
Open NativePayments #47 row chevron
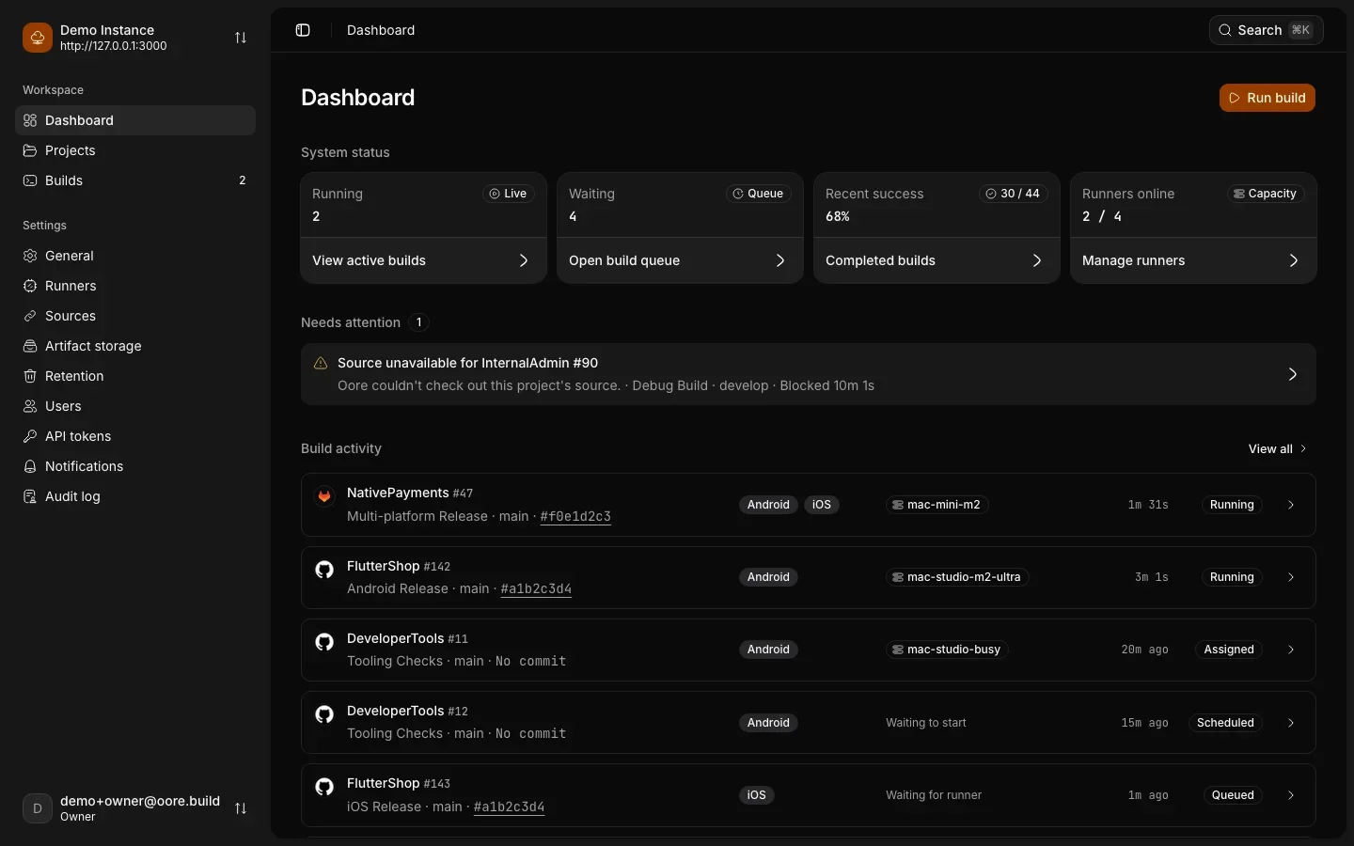pos(1291,505)
